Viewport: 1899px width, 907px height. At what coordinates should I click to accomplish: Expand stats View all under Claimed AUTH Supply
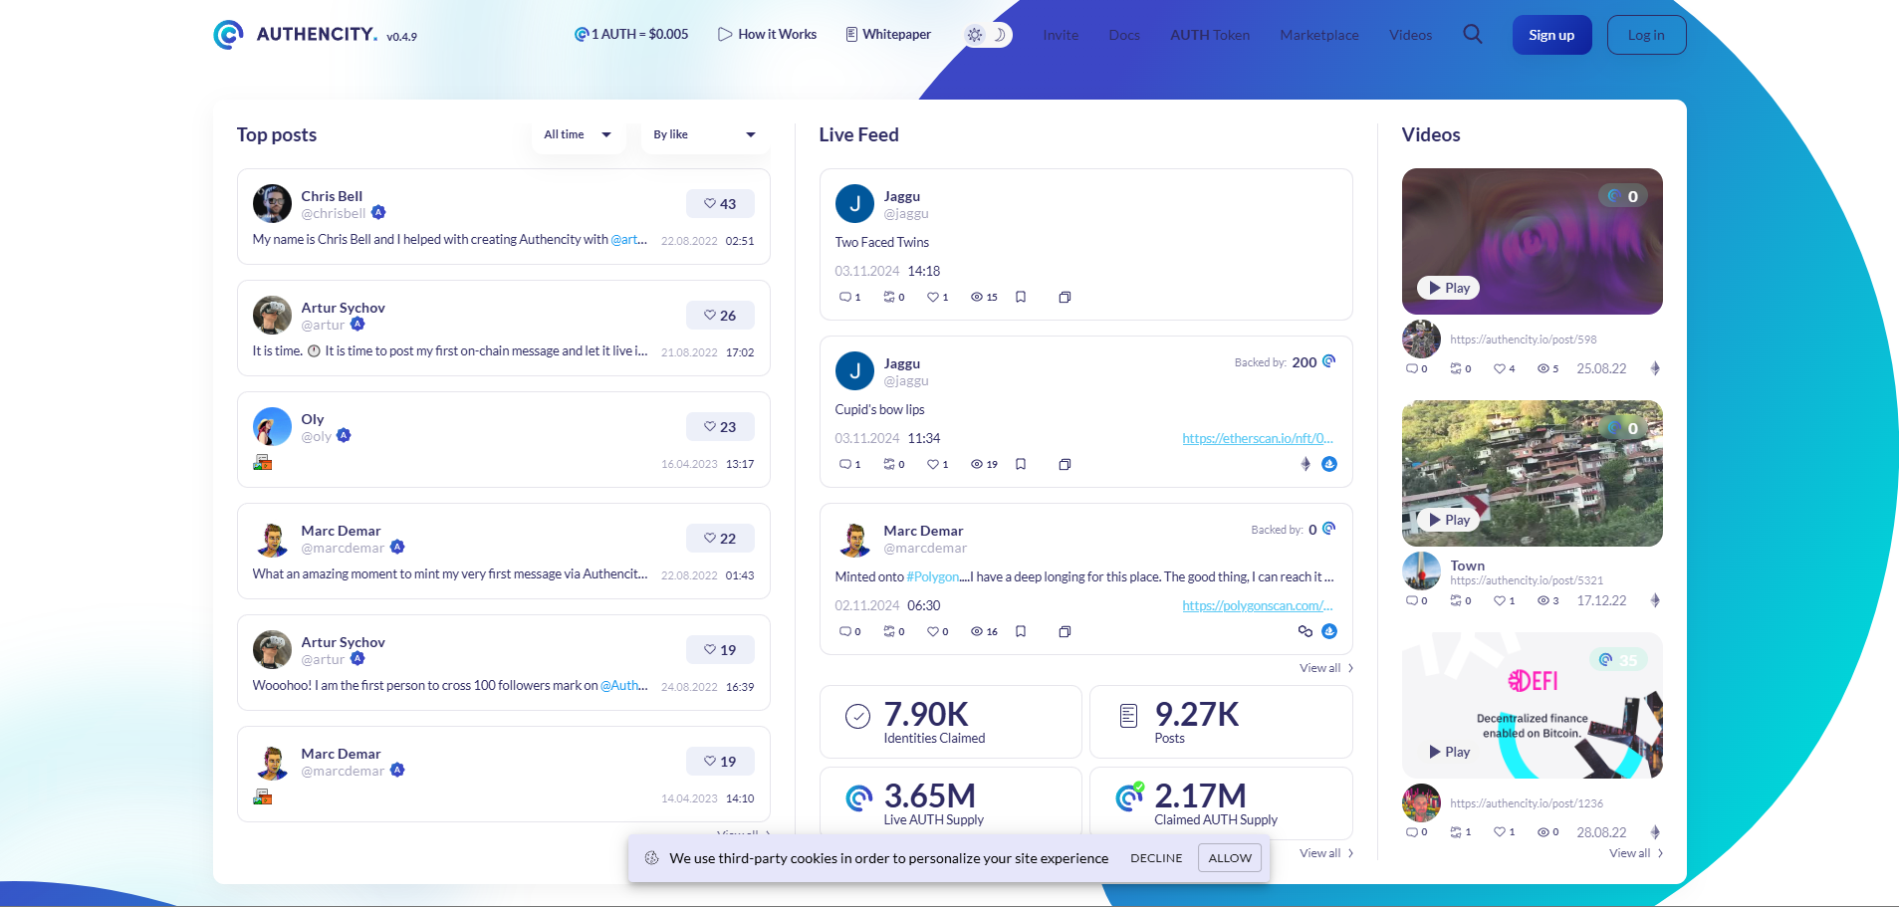tap(1326, 853)
